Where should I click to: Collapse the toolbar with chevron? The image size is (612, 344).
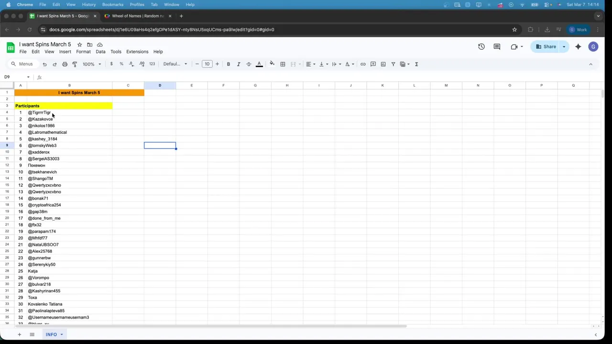tap(590, 64)
